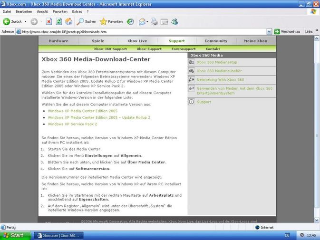Open Suchen search magnifier
Image resolution: width=320 pixels, height=240 pixels.
(x=80, y=21)
